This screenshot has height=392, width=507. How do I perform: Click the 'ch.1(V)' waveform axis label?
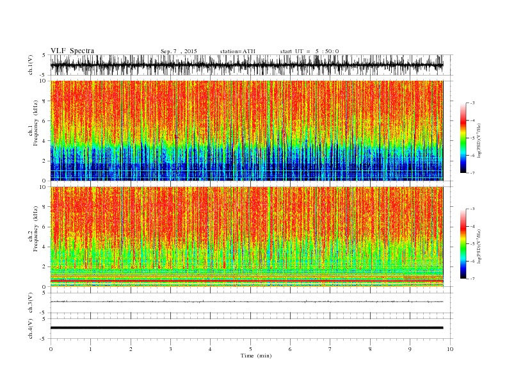pos(31,65)
